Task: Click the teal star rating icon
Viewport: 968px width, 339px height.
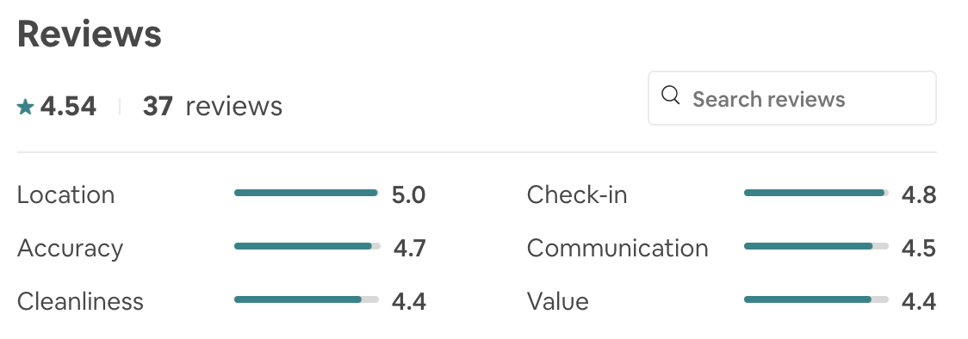Action: point(25,108)
